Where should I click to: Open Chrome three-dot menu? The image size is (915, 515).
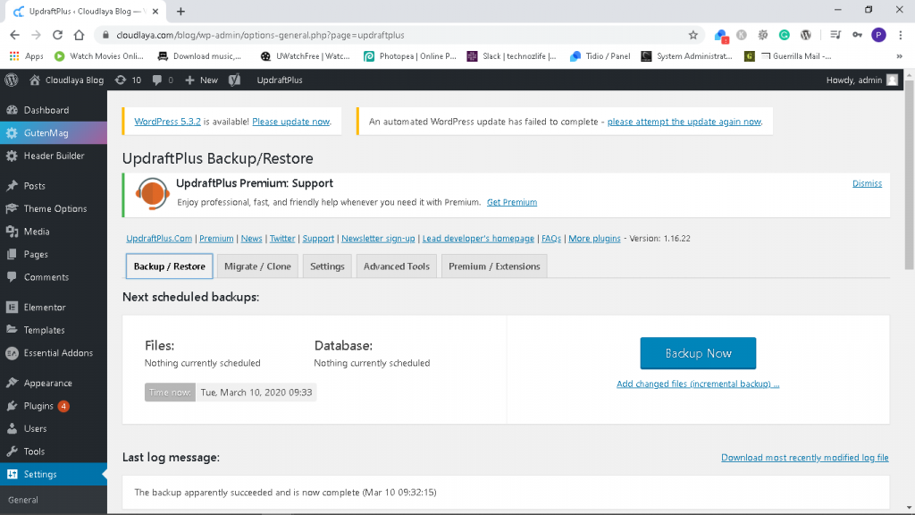tap(901, 35)
